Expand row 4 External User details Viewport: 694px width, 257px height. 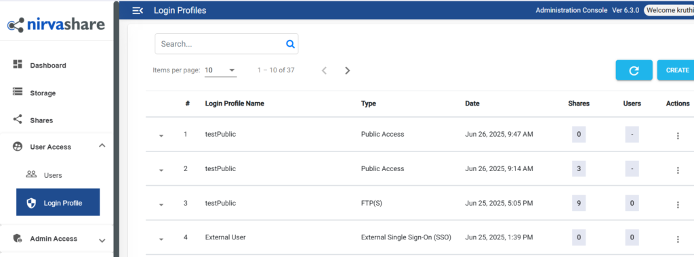tap(161, 239)
